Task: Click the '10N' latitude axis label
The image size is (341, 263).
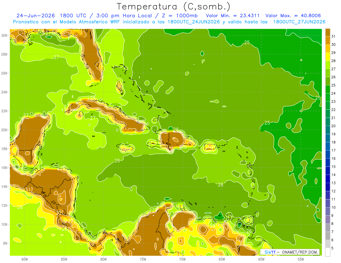Action: pos(5,224)
